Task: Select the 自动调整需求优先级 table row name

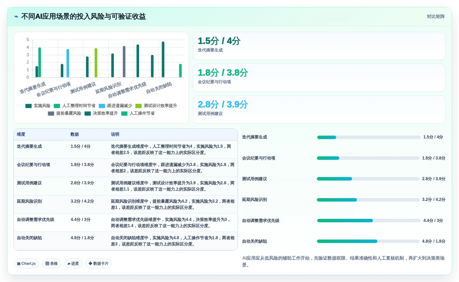Action: [36, 220]
